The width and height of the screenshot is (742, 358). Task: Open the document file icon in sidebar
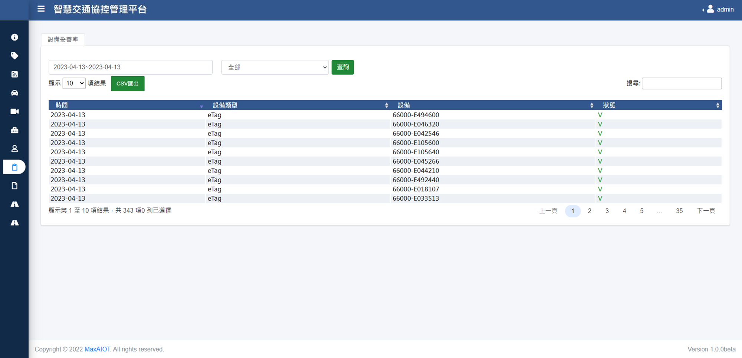[14, 185]
